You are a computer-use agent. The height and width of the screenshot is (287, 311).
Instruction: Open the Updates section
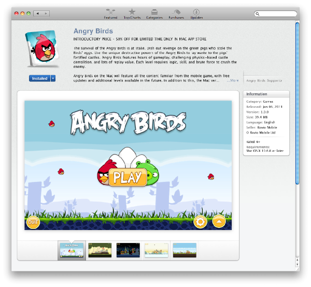[x=196, y=14]
